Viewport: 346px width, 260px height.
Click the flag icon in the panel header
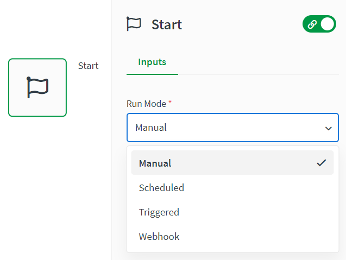(x=134, y=24)
